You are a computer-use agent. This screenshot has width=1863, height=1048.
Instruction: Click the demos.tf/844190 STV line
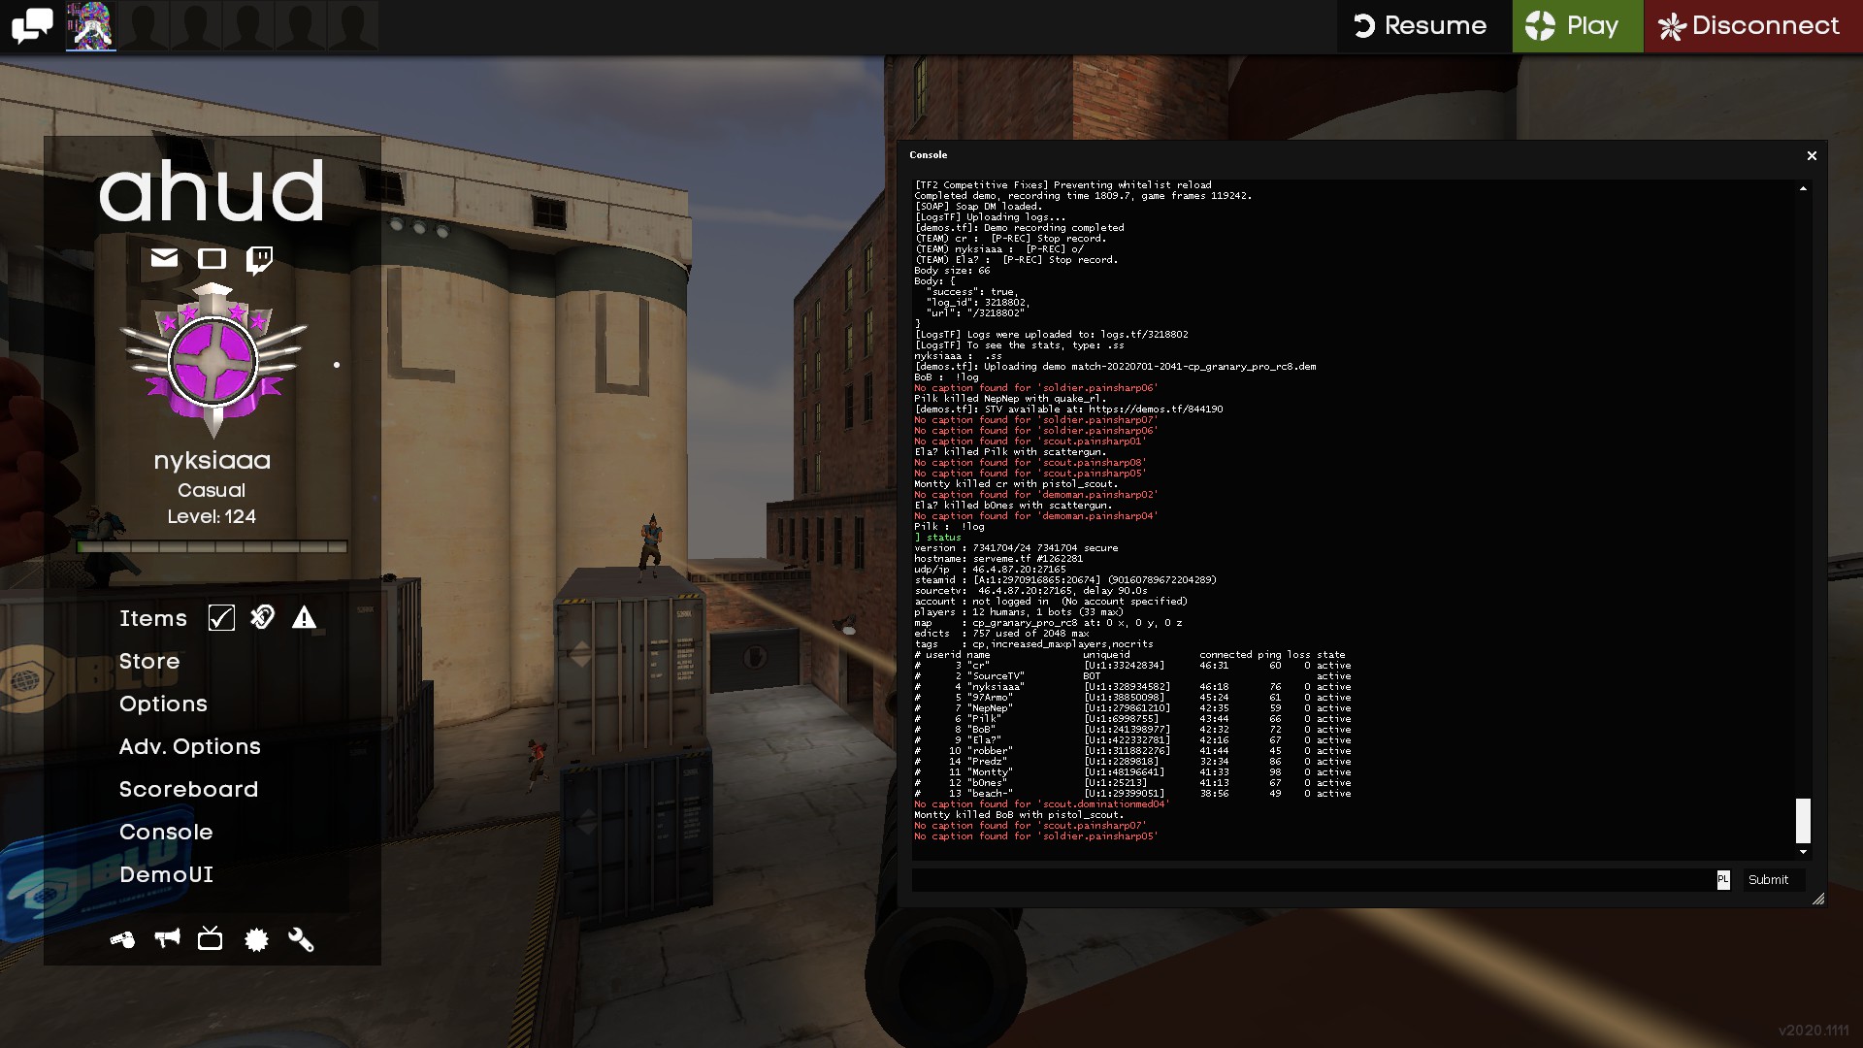pyautogui.click(x=1068, y=409)
